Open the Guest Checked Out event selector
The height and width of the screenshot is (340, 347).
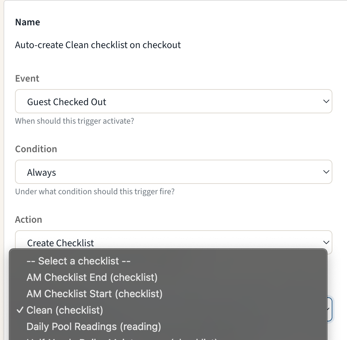point(173,101)
